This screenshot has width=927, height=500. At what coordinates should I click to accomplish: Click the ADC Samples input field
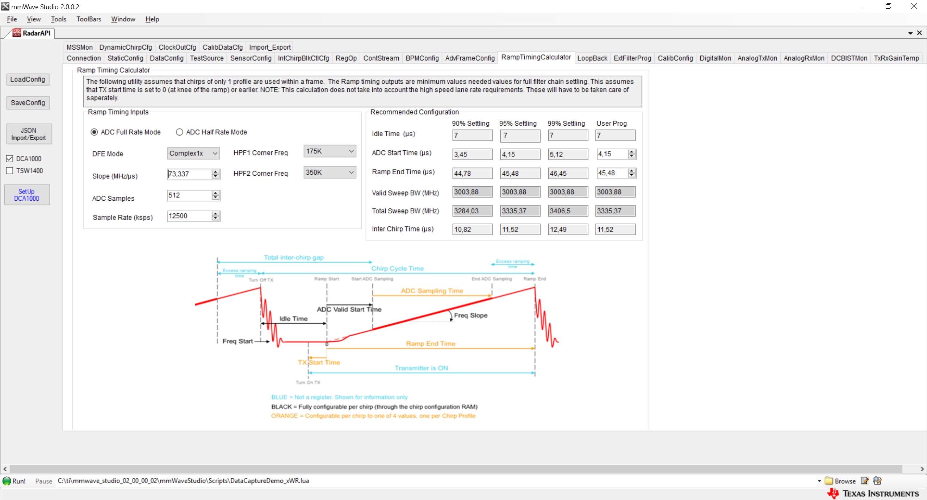coord(189,195)
